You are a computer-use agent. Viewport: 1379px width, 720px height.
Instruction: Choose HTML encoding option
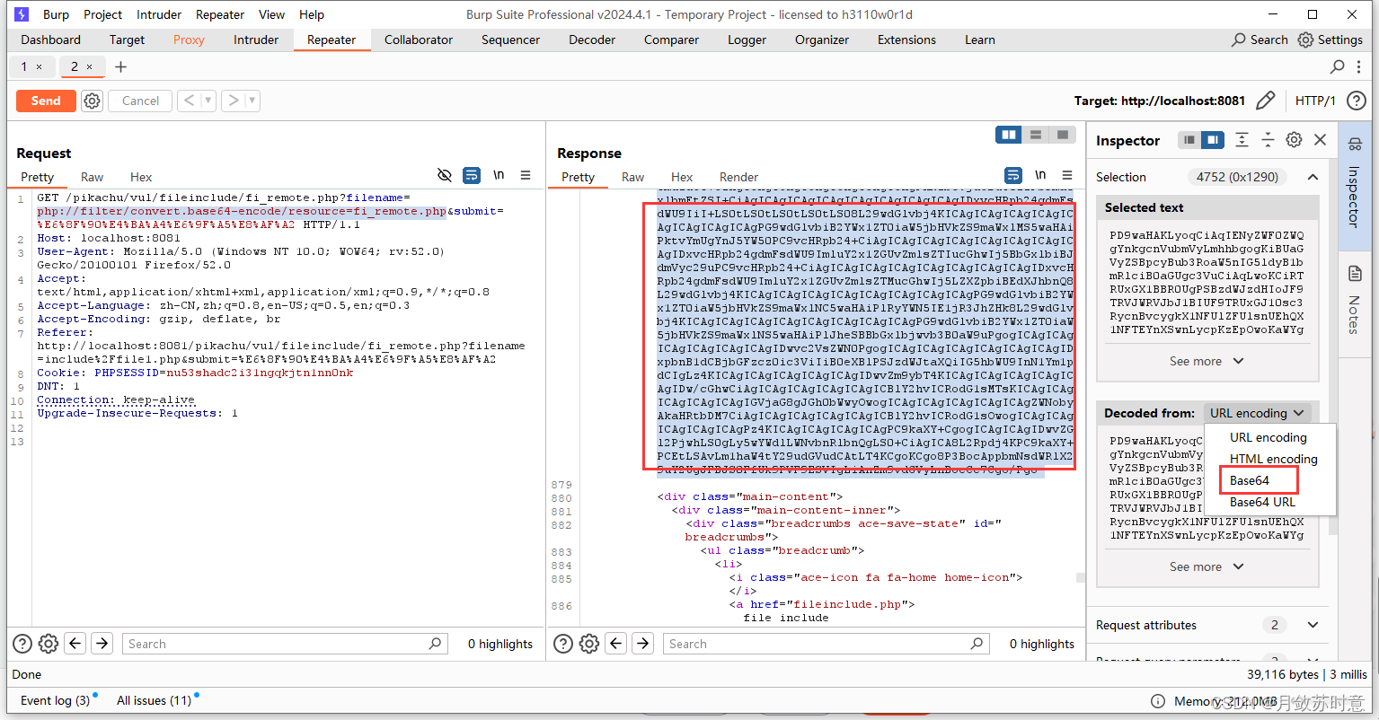(1273, 459)
